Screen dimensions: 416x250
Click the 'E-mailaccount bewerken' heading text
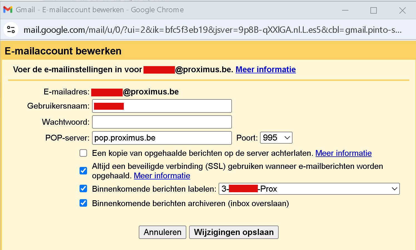[63, 51]
